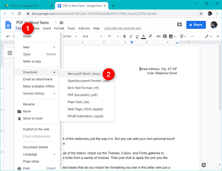
Task: Open the highlight color pen tool
Action: tap(150, 36)
